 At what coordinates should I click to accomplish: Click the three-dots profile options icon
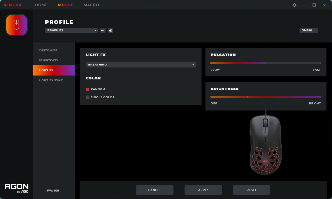(103, 31)
